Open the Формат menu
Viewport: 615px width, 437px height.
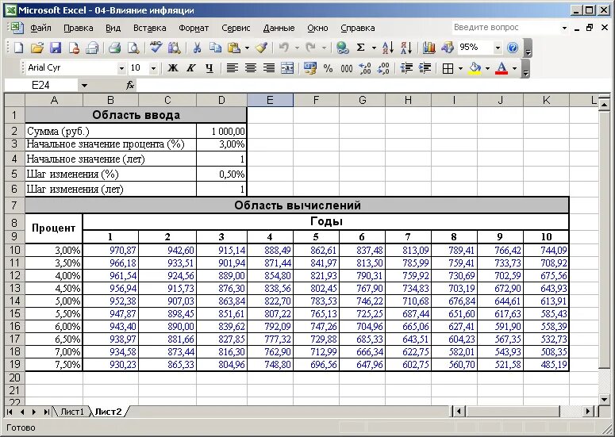(x=194, y=28)
